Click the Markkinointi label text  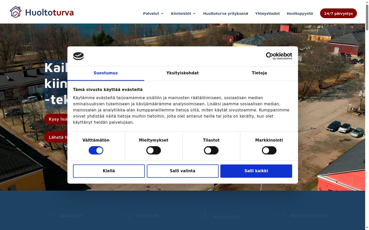[269, 140]
